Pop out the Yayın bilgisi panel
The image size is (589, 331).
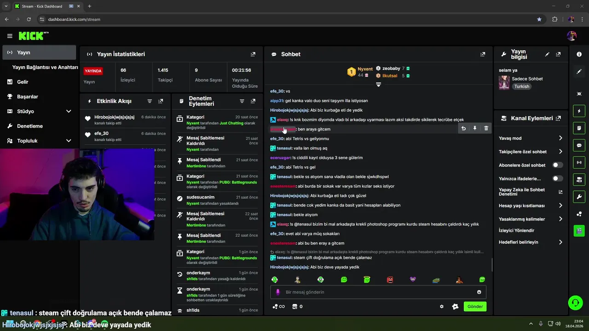[x=558, y=54]
